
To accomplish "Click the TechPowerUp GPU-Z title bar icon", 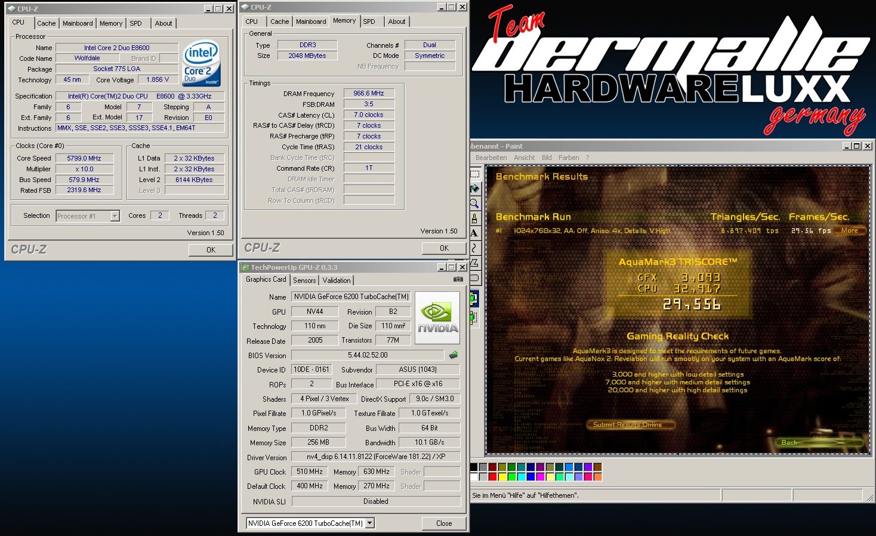I will click(245, 267).
